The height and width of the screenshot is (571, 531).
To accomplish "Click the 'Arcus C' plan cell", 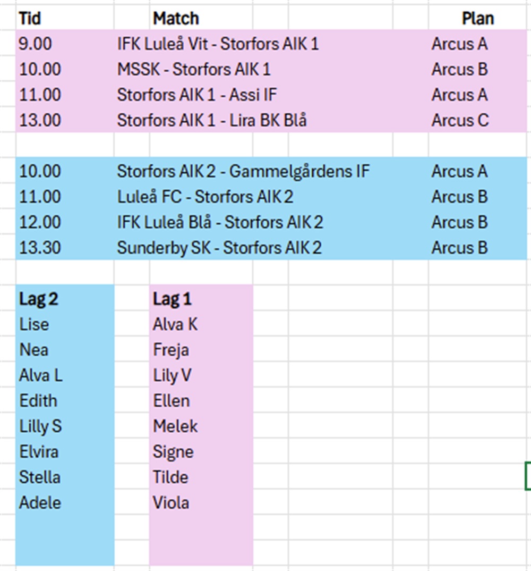I will point(460,120).
